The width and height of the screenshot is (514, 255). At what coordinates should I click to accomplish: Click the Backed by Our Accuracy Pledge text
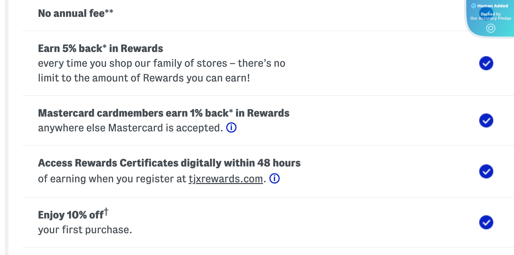[x=490, y=16]
